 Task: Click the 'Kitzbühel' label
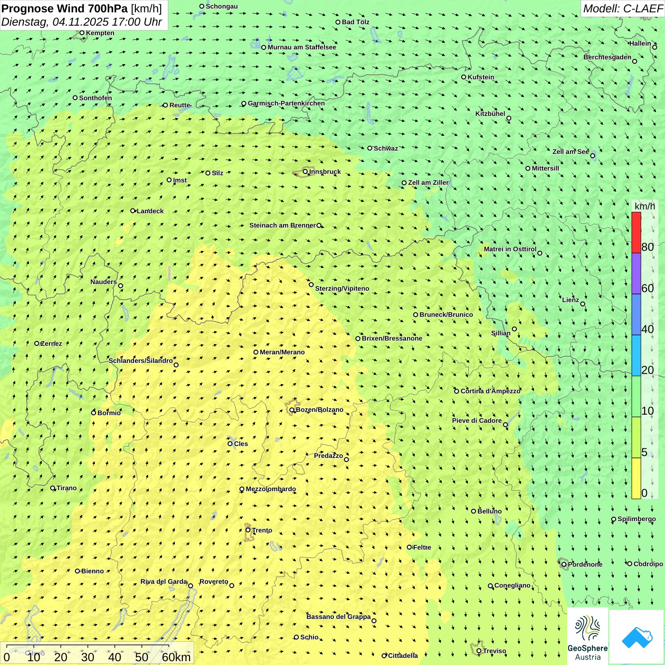490,114
